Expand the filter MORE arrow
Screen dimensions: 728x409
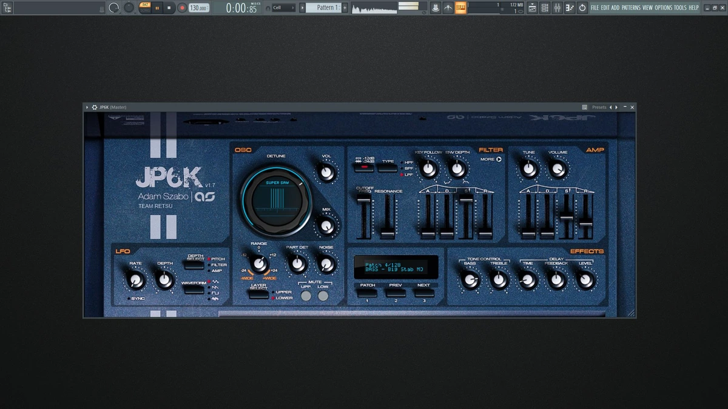(x=499, y=159)
